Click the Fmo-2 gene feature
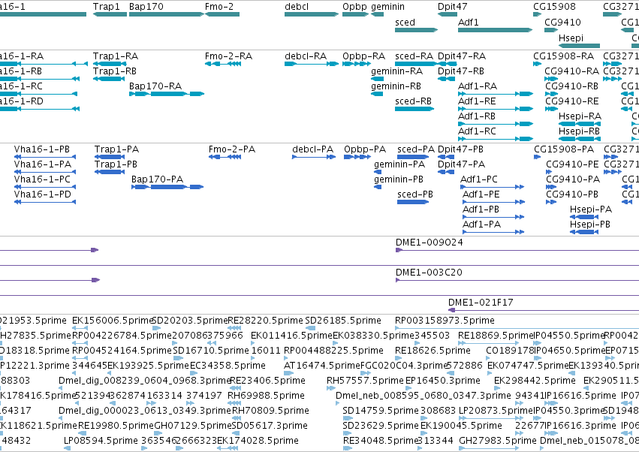 click(x=222, y=14)
